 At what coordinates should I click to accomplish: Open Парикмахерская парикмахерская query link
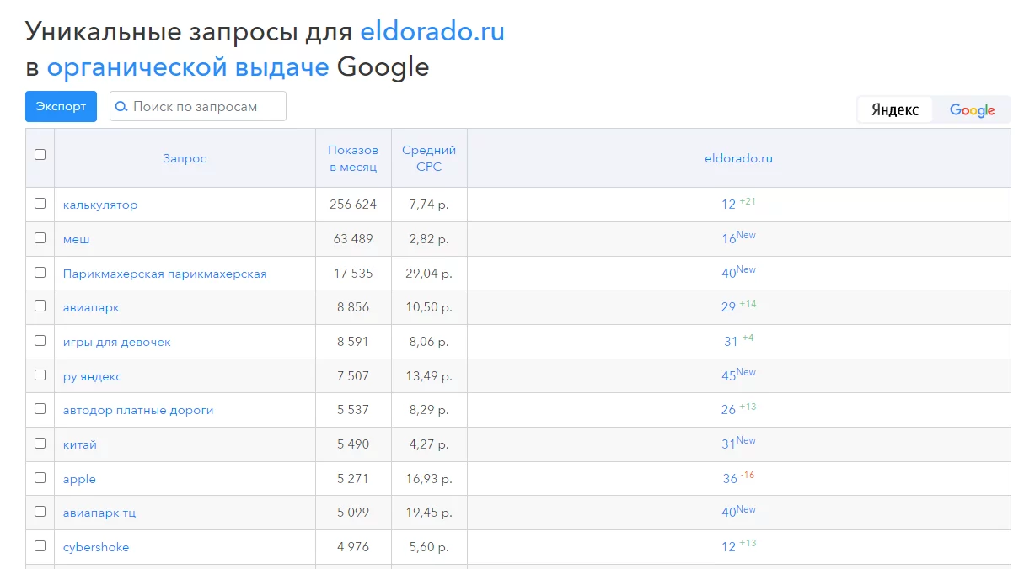pos(165,274)
